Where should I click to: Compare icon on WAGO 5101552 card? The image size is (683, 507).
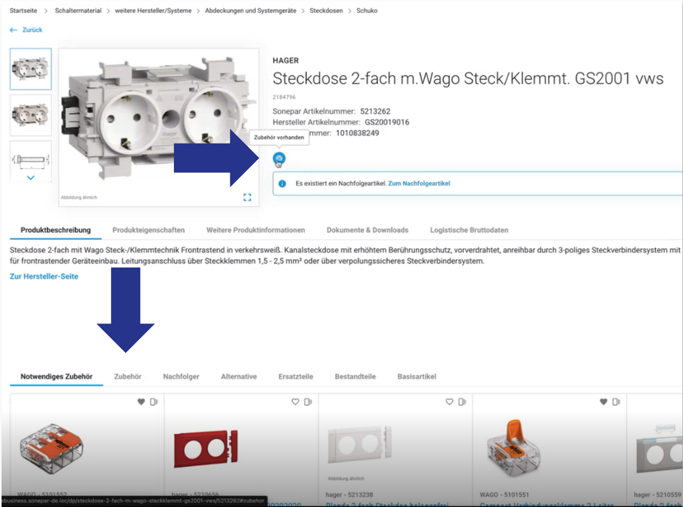pos(154,401)
